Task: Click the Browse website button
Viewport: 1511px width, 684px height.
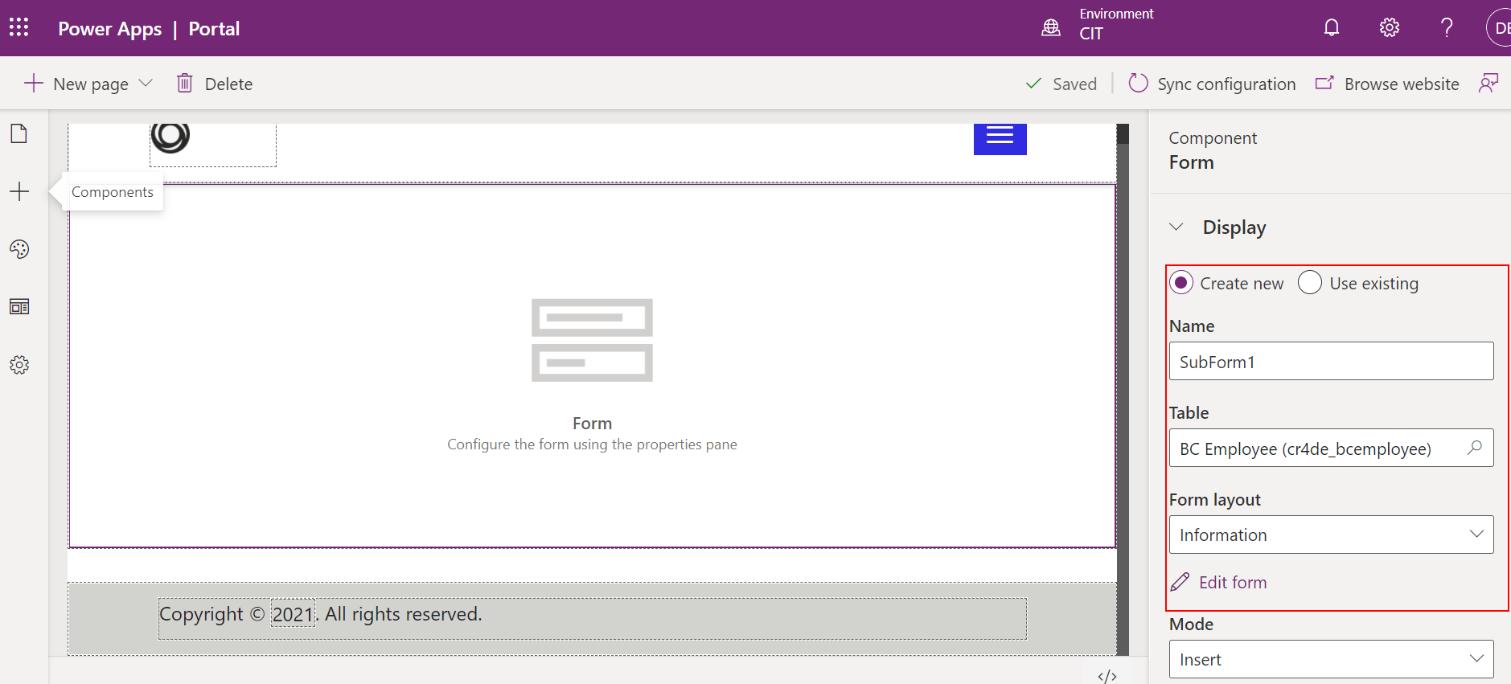Action: click(x=1387, y=84)
